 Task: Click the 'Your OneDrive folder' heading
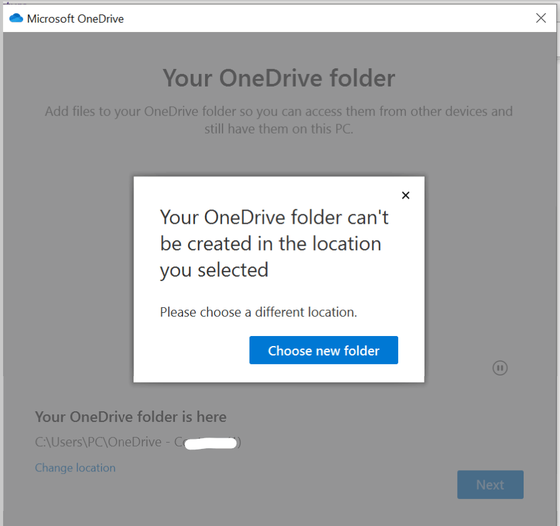[x=279, y=78]
